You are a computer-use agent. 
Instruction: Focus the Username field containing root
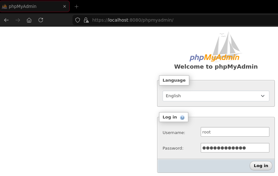tap(235, 132)
